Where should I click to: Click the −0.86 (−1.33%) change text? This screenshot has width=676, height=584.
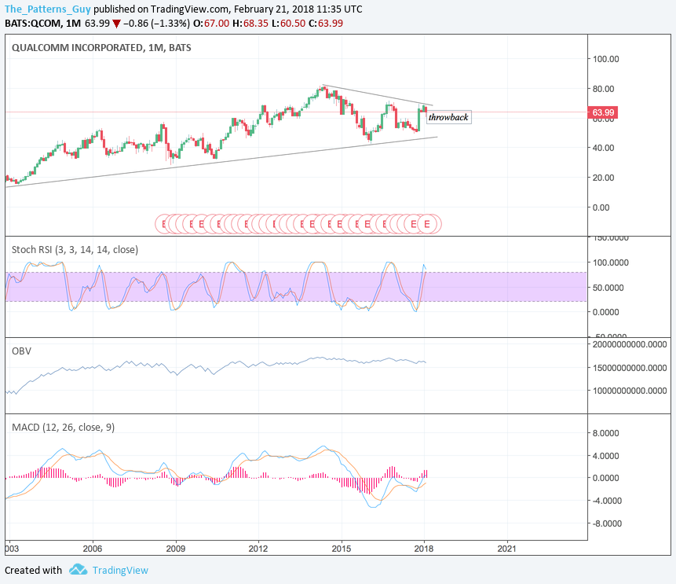click(x=156, y=24)
